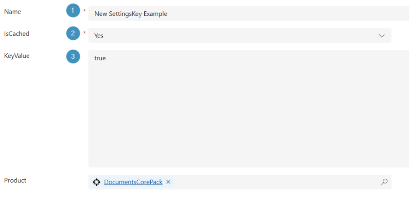The image size is (409, 198).
Task: Click the red asterisk next to IsCached
Action: click(x=84, y=33)
